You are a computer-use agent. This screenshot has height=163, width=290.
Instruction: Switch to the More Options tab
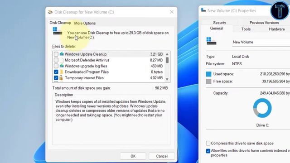pyautogui.click(x=85, y=23)
